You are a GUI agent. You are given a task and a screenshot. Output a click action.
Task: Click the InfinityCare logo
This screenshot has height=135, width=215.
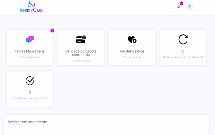pyautogui.click(x=31, y=7)
